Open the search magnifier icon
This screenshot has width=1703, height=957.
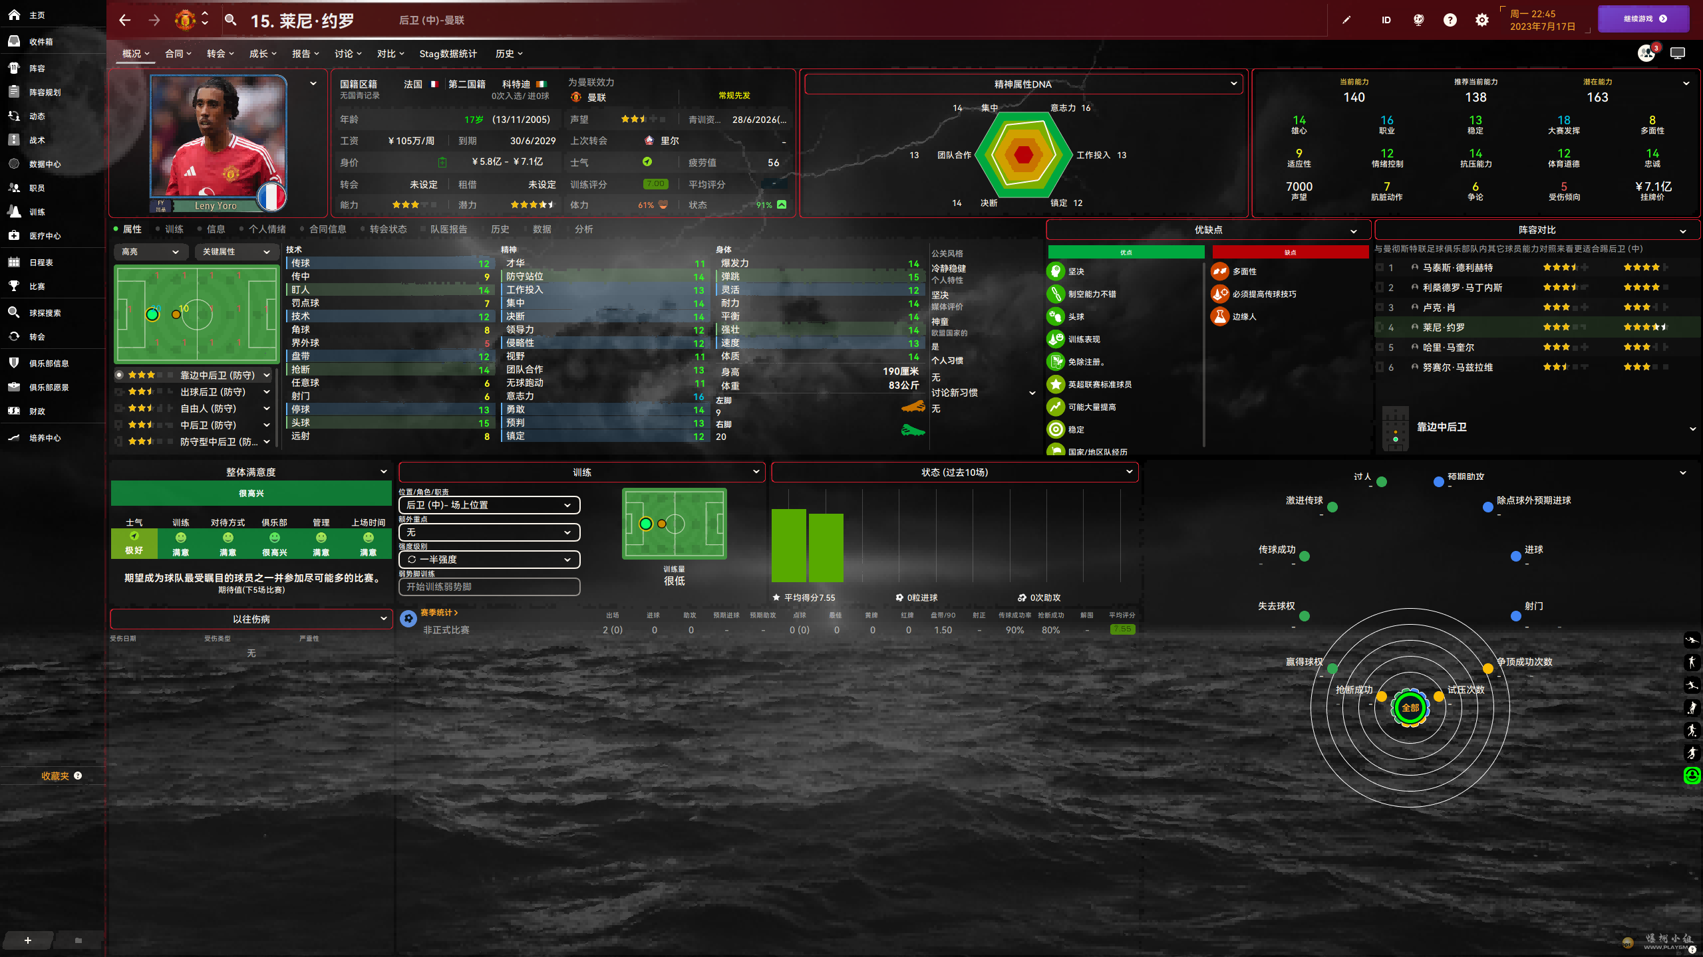230,20
